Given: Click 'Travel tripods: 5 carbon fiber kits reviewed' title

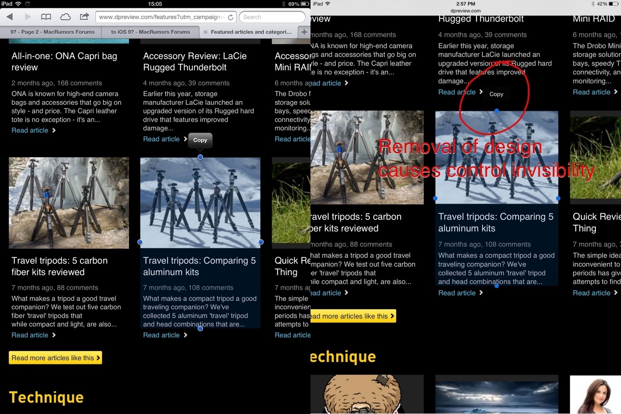Looking at the screenshot, I should [60, 266].
